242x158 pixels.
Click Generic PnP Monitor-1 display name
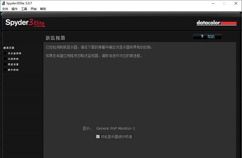115,129
